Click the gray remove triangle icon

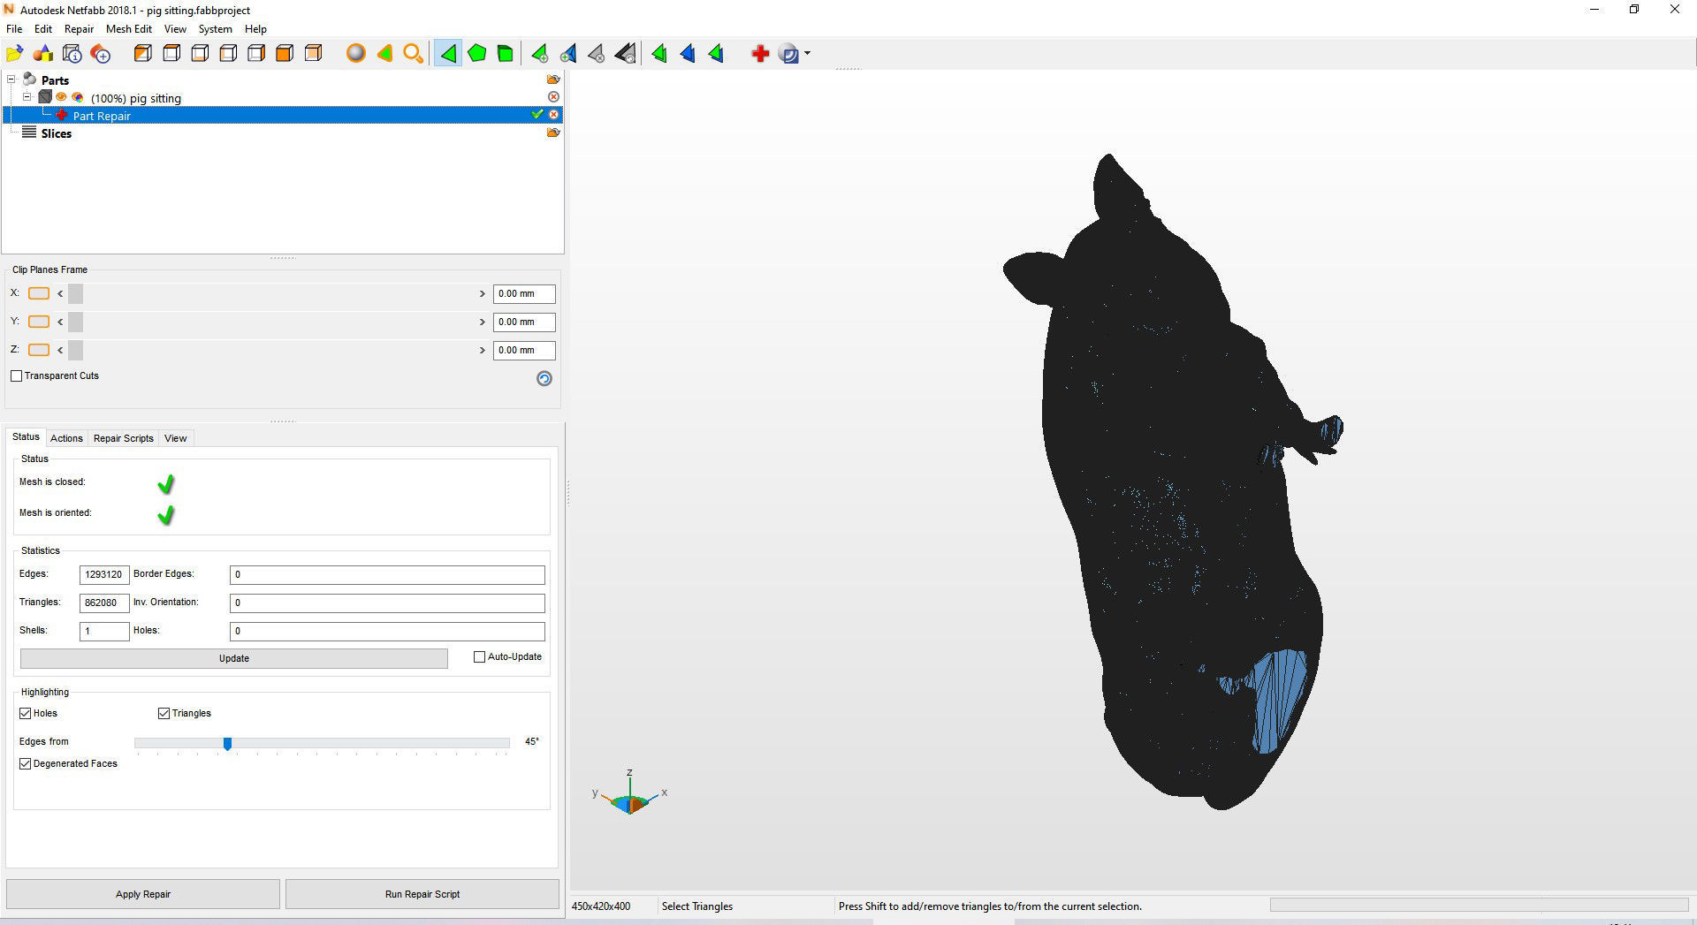pyautogui.click(x=597, y=54)
